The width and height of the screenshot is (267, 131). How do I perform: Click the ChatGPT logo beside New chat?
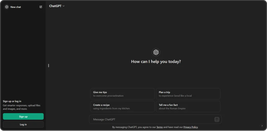[7, 7]
